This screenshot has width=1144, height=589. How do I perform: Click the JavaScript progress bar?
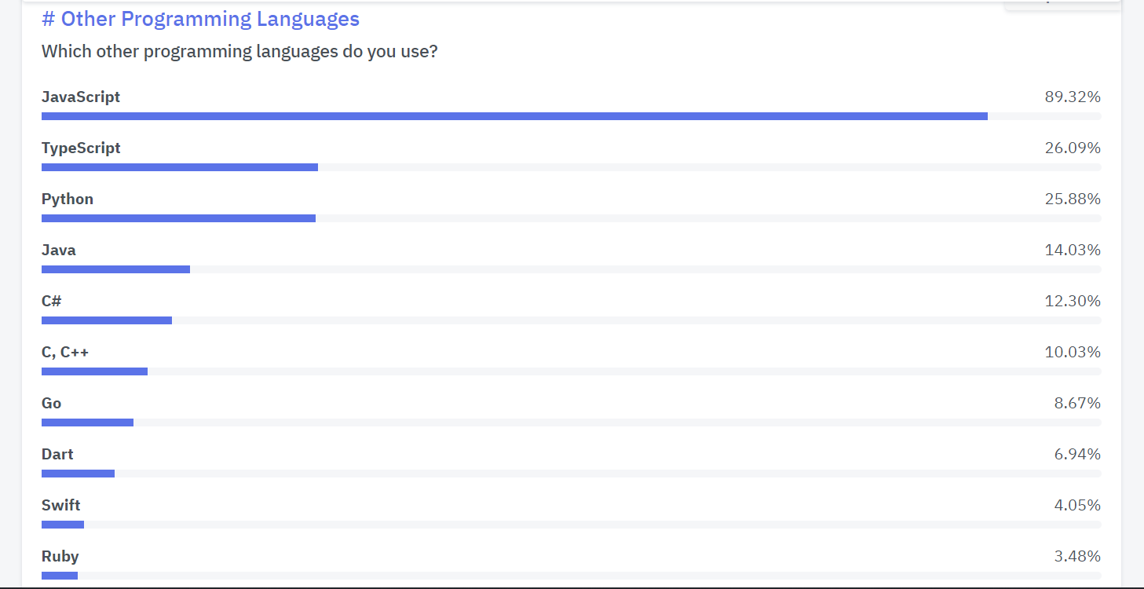tap(571, 116)
